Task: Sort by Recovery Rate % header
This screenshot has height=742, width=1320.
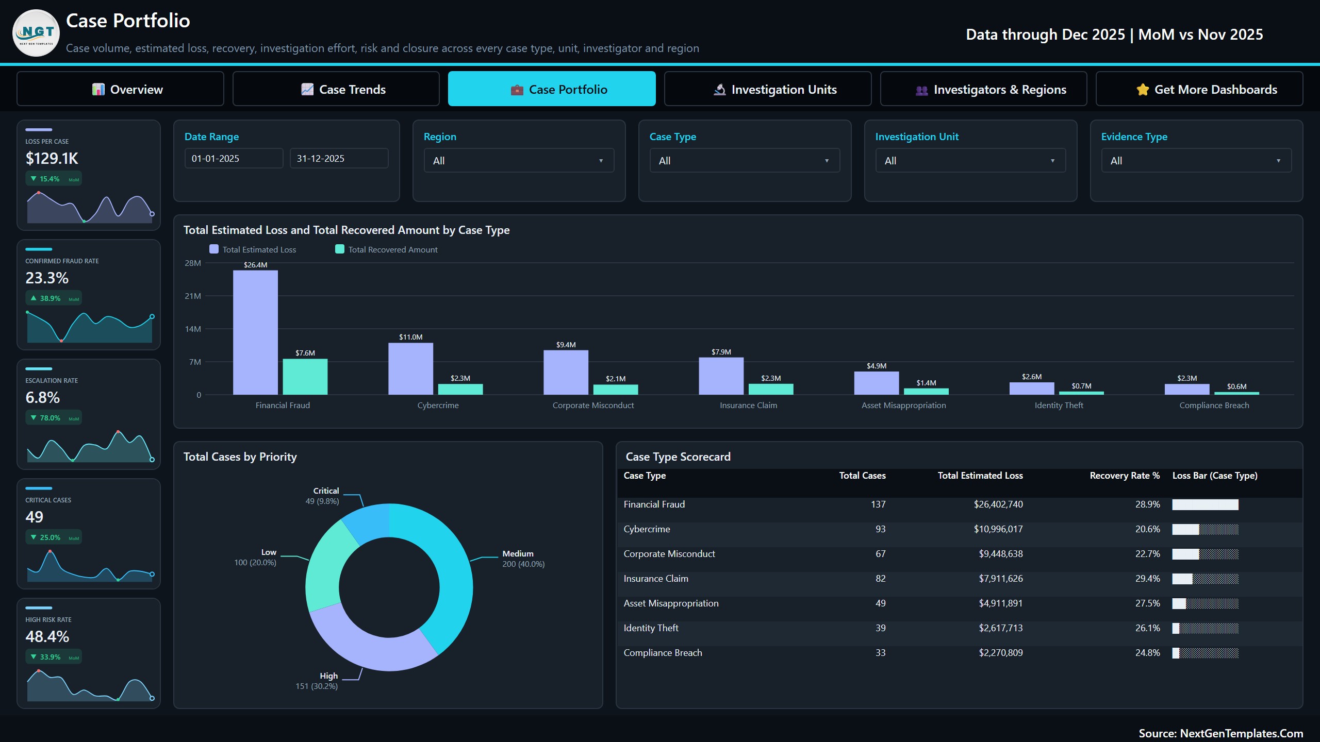Action: pos(1125,476)
